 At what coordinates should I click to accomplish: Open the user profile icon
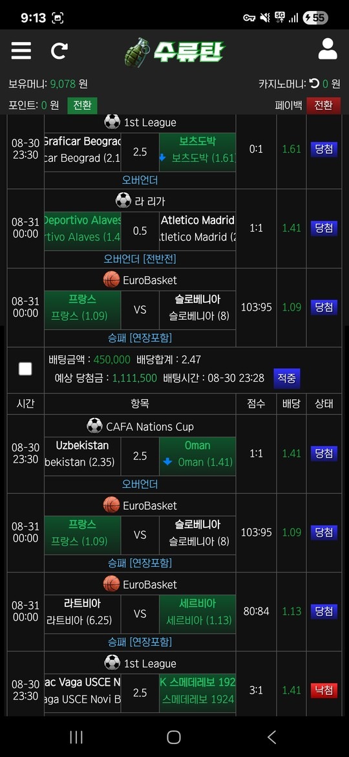pos(328,49)
